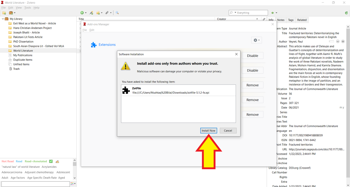Close the Add-ons Manager window
This screenshot has height=187, width=350.
tap(273, 24)
